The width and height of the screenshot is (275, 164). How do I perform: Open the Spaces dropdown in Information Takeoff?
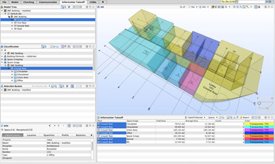pyautogui.click(x=213, y=117)
